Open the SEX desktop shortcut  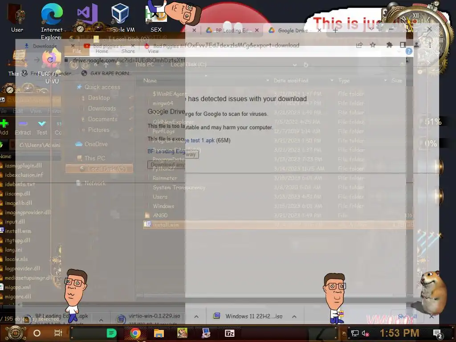pos(156,18)
